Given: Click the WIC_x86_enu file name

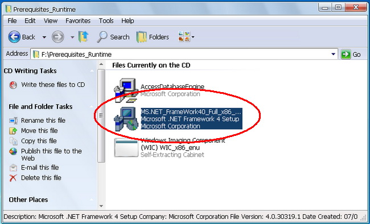Looking at the screenshot, I should [183, 144].
